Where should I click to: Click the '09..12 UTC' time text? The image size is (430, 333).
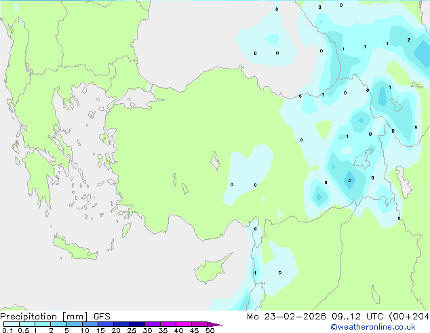[357, 317]
